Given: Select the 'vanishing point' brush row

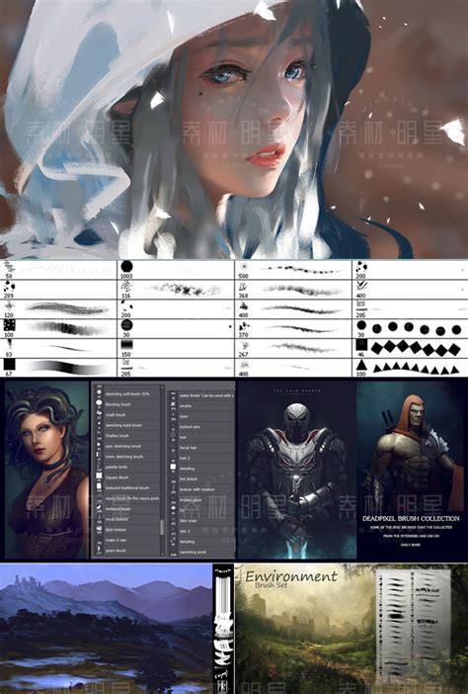Looking at the screenshot, I should click(x=201, y=552).
